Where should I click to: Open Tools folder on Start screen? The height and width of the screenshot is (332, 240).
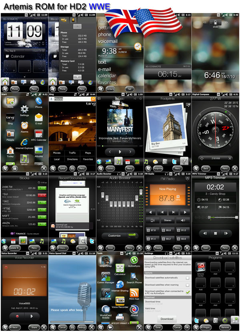(x=10, y=101)
